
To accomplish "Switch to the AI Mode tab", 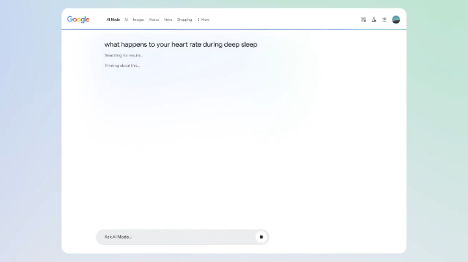I will [113, 20].
